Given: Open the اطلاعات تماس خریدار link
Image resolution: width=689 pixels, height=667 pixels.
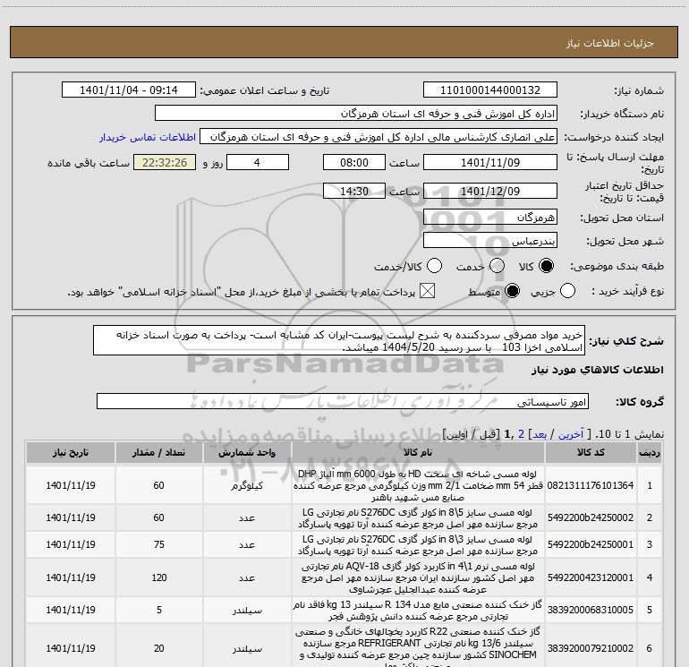Looking at the screenshot, I should [148, 137].
